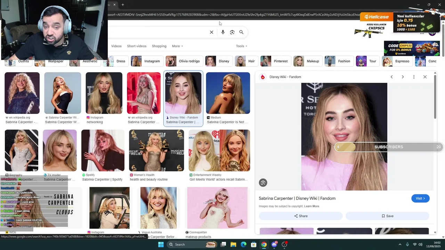
Task: Switch to Chrome on taskbar
Action: (x=264, y=244)
